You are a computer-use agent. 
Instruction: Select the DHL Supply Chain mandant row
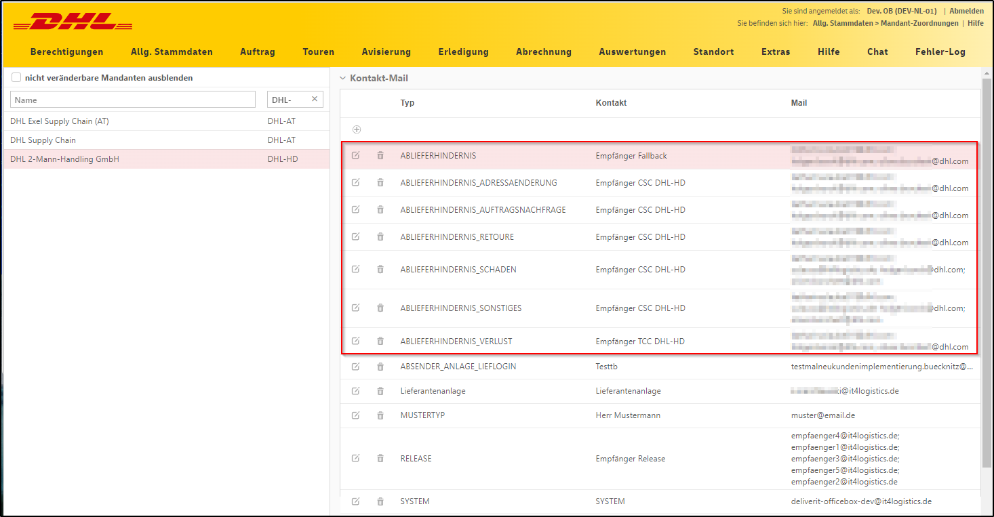tap(166, 140)
